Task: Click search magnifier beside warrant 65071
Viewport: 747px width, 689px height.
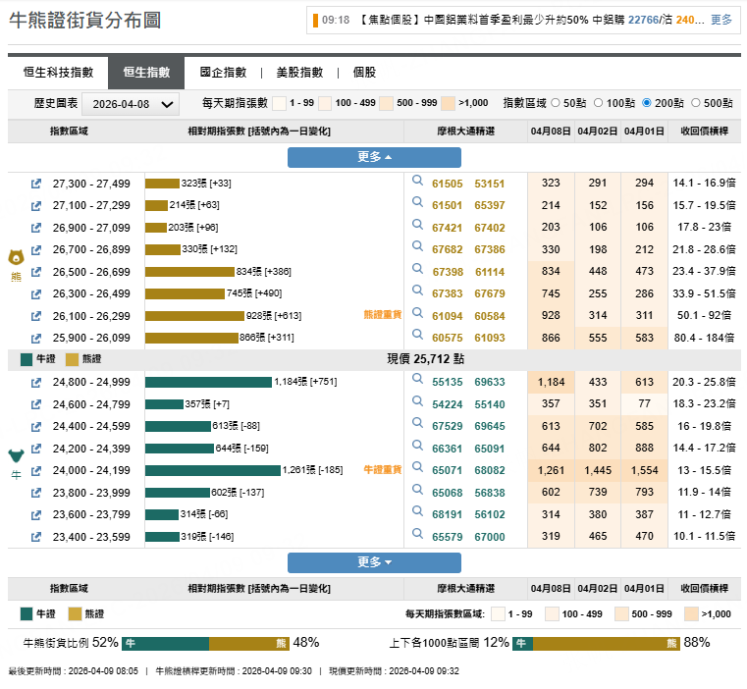Action: [417, 469]
